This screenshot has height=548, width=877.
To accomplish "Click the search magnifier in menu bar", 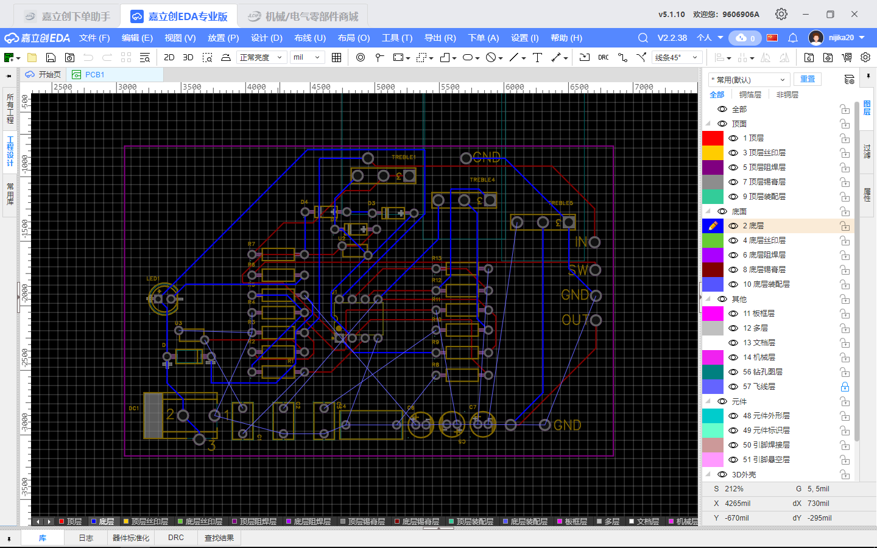I will (643, 38).
